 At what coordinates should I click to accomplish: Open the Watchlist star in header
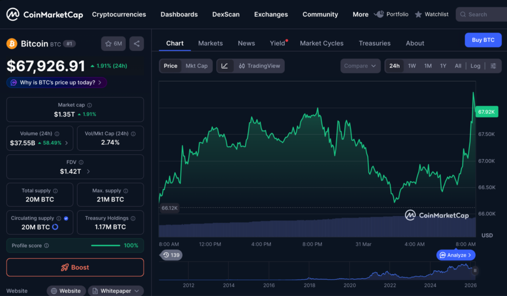point(419,14)
